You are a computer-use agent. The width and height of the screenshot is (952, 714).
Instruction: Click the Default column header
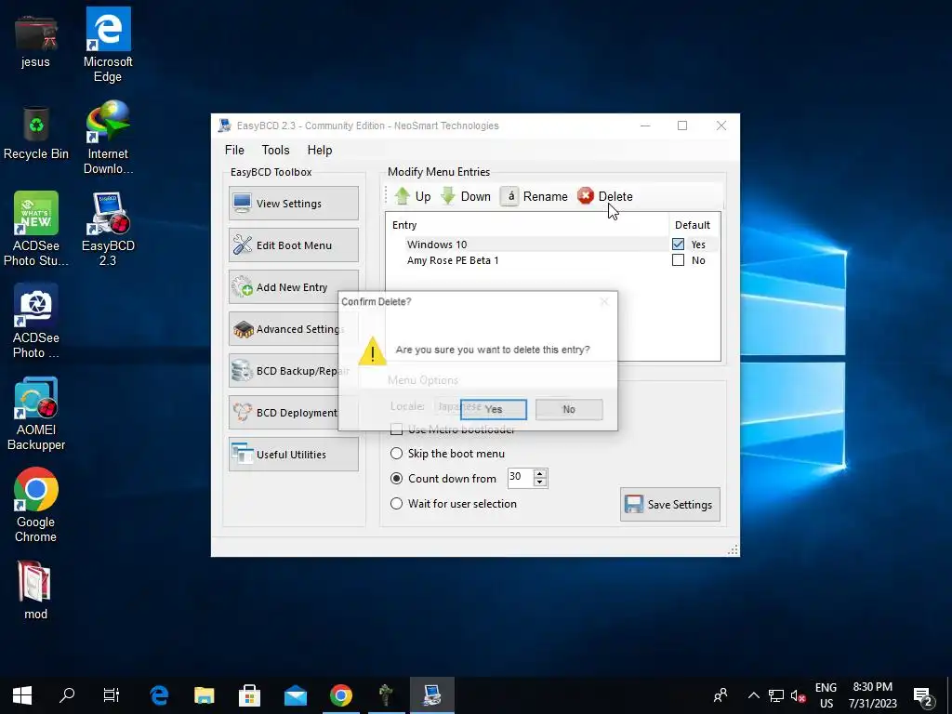pyautogui.click(x=694, y=225)
